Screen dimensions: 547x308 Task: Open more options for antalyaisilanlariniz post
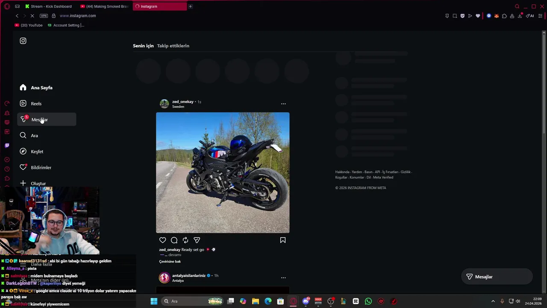[283, 278]
